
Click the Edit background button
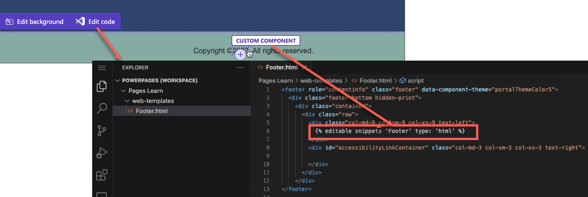pos(35,21)
